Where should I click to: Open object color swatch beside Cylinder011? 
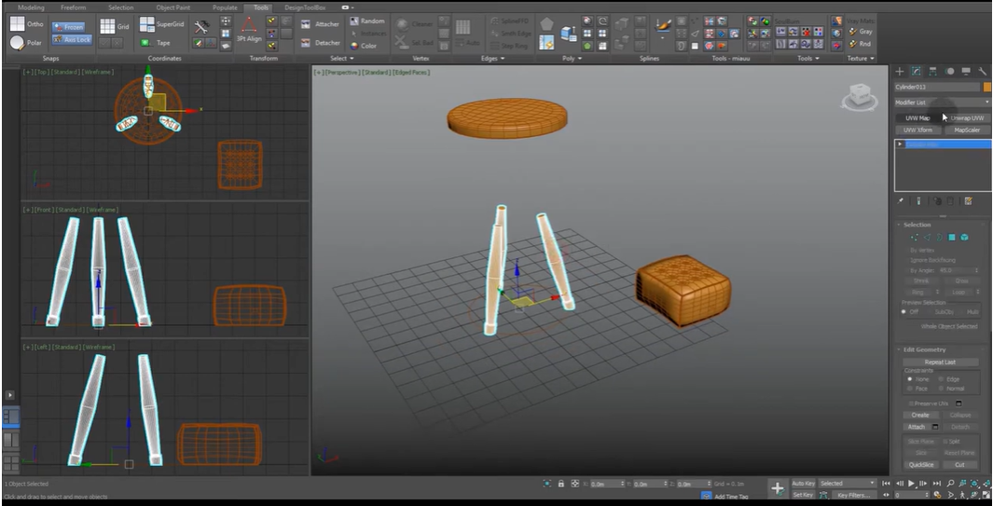[987, 87]
